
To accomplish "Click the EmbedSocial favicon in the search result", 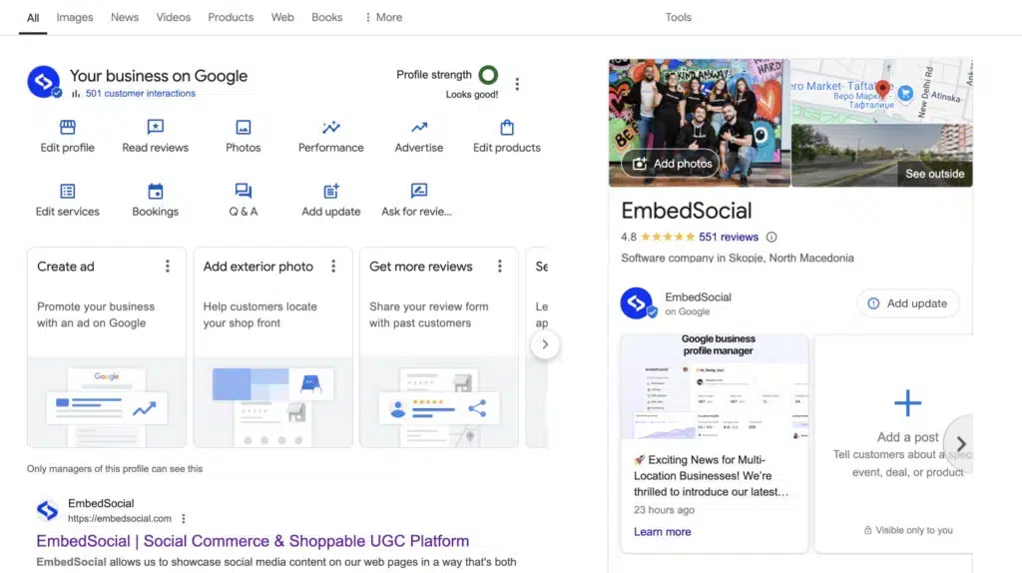I will pyautogui.click(x=47, y=510).
